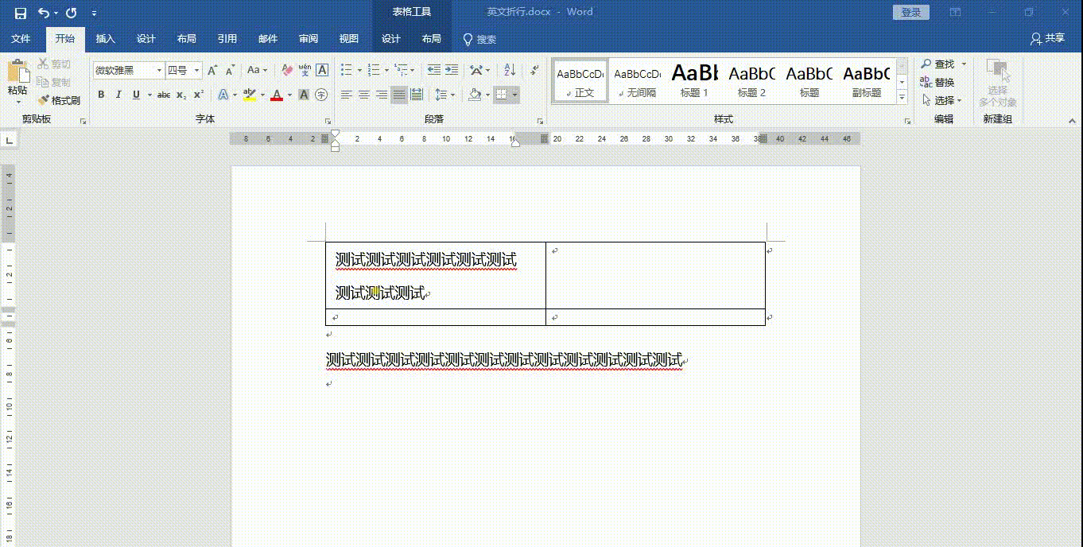Toggle strikethrough abc formatting

coord(164,95)
